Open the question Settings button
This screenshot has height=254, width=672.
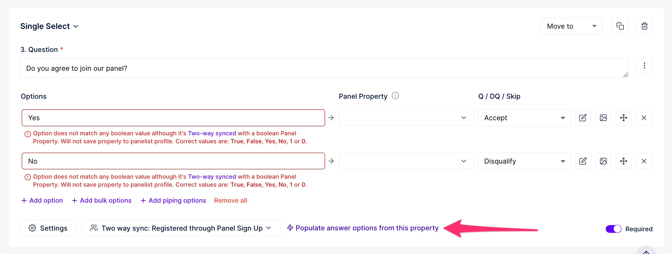coord(48,228)
